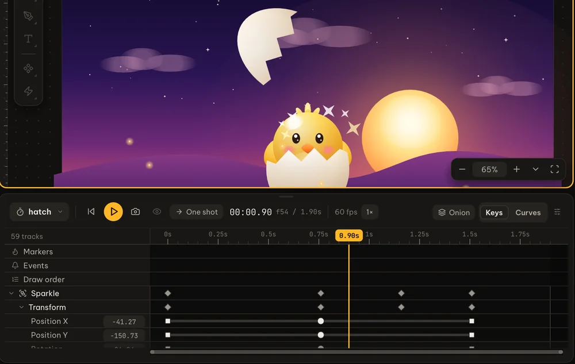Select the Events track row
This screenshot has width=575, height=364.
tap(77, 265)
